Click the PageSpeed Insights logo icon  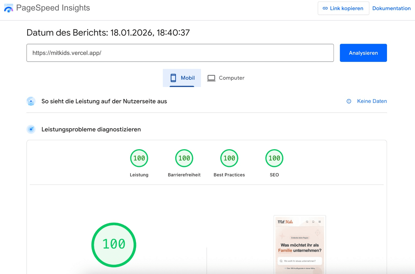9,8
